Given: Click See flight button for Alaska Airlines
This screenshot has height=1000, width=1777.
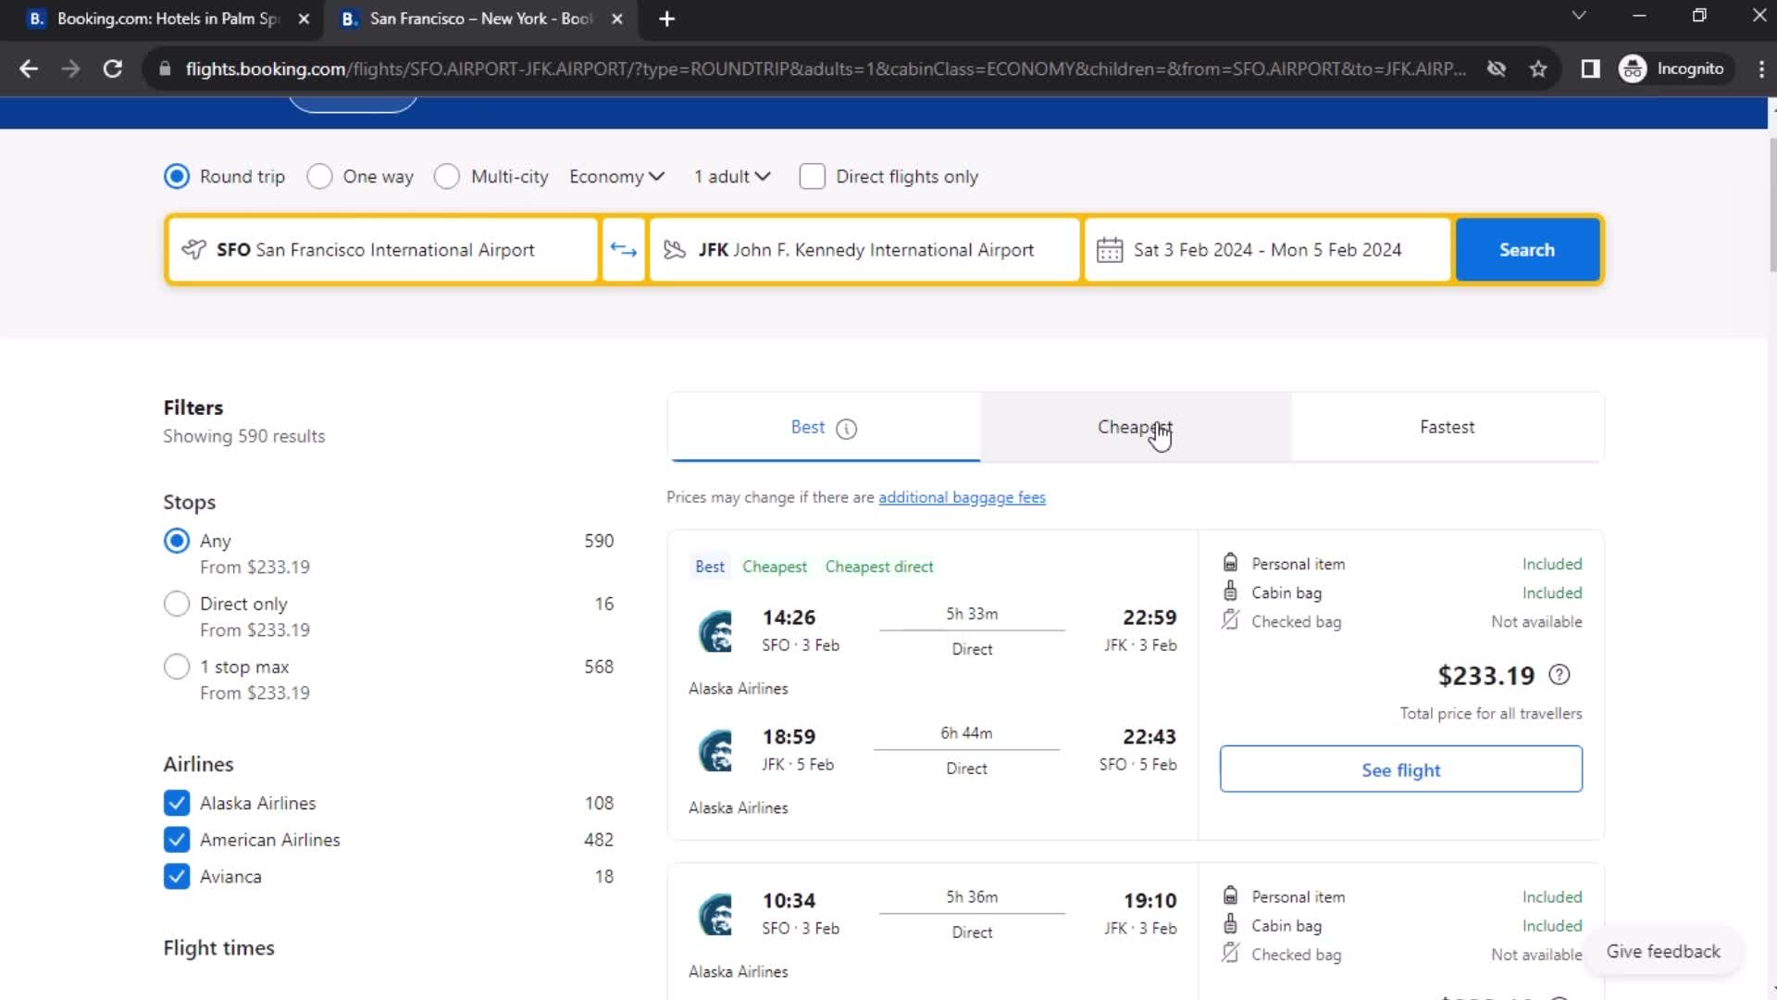Looking at the screenshot, I should (1401, 769).
